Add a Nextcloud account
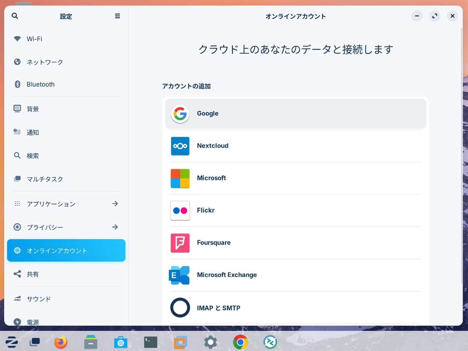 [x=296, y=146]
